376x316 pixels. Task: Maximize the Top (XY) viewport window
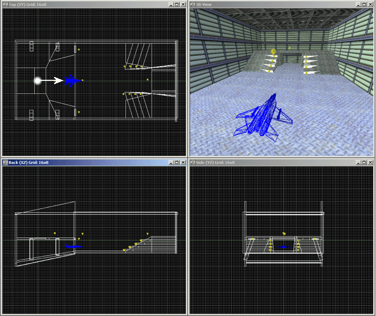176,4
